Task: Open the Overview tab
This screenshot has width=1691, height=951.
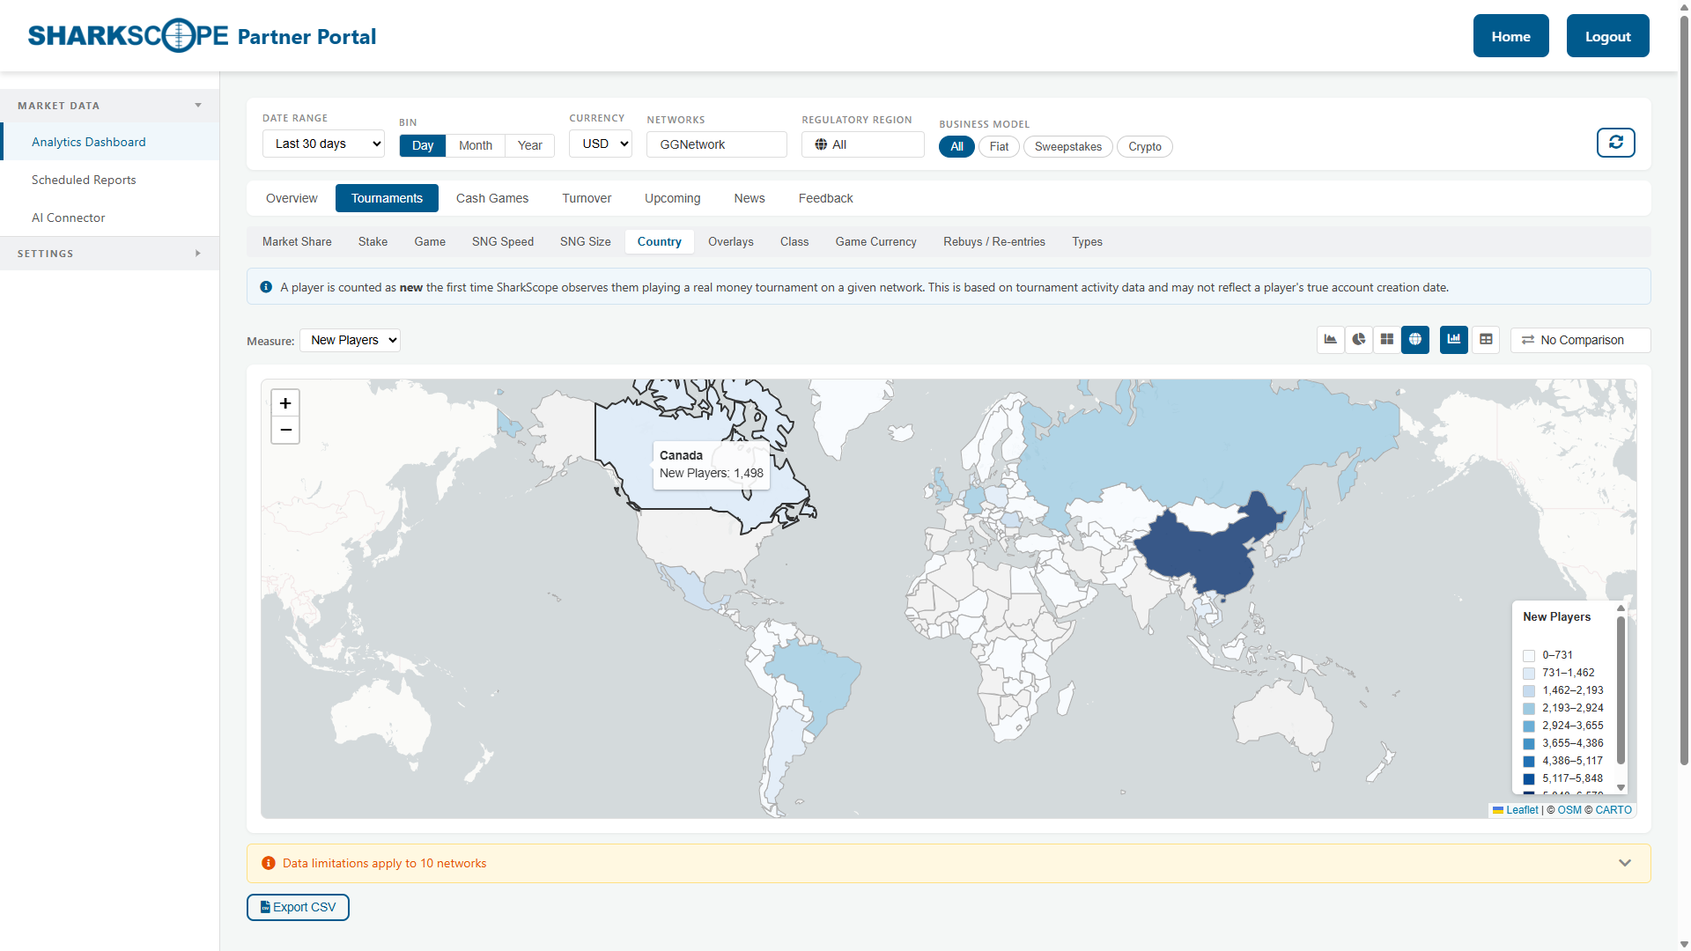Action: (292, 198)
